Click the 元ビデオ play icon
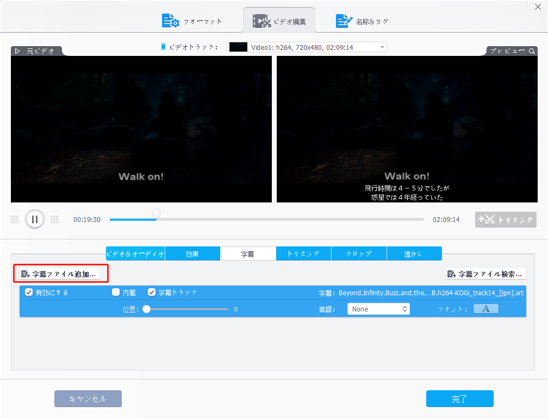Screen dimensions: 548x419 tap(17, 51)
